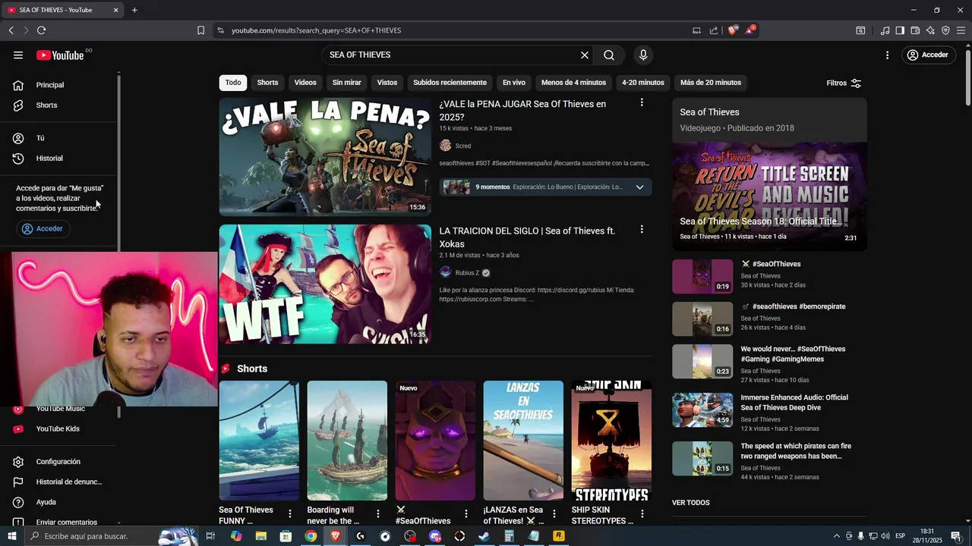Open Chrome from the Windows taskbar

click(x=311, y=536)
